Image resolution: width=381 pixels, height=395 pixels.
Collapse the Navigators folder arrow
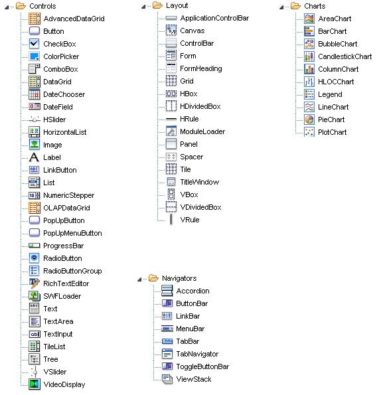point(139,279)
